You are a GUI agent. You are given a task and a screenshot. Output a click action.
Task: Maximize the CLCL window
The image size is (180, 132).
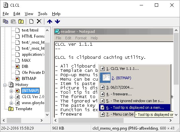tap(156, 5)
